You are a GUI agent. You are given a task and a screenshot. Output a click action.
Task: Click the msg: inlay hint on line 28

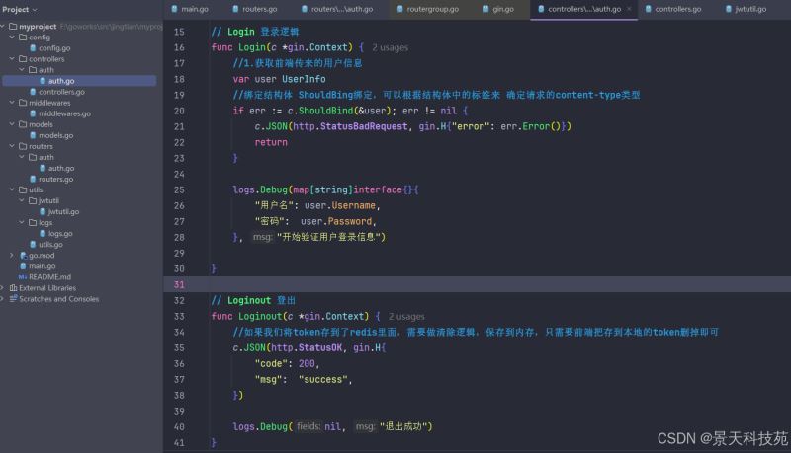(262, 237)
